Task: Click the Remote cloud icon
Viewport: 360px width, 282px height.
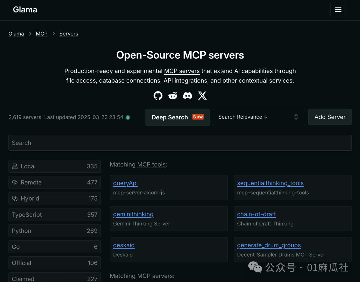Action: click(x=15, y=182)
